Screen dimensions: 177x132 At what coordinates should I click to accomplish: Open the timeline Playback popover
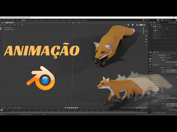pyautogui.click(x=4, y=108)
